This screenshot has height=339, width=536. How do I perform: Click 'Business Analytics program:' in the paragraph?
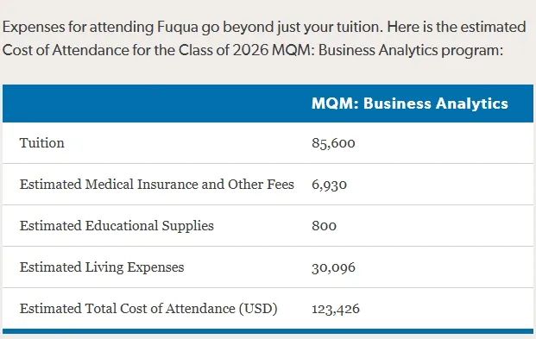point(411,50)
